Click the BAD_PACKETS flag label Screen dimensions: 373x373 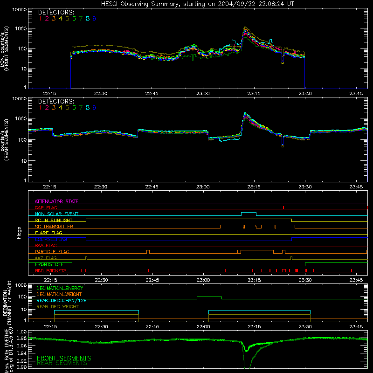[x=51, y=270]
